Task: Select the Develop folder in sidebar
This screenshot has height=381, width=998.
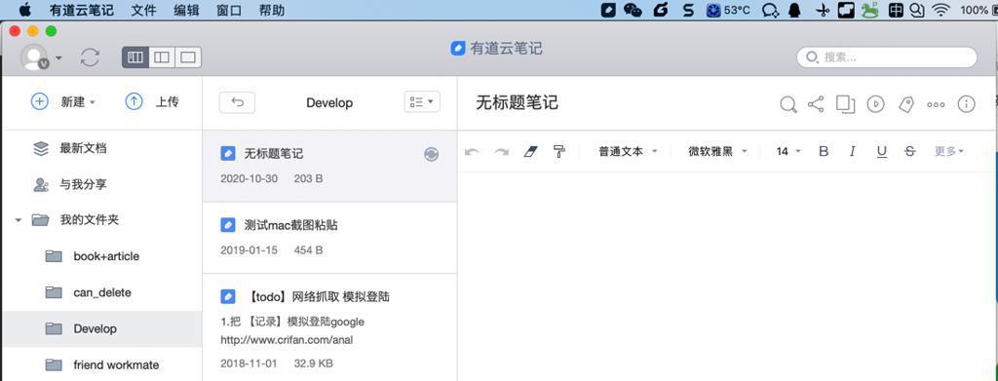Action: (101, 328)
